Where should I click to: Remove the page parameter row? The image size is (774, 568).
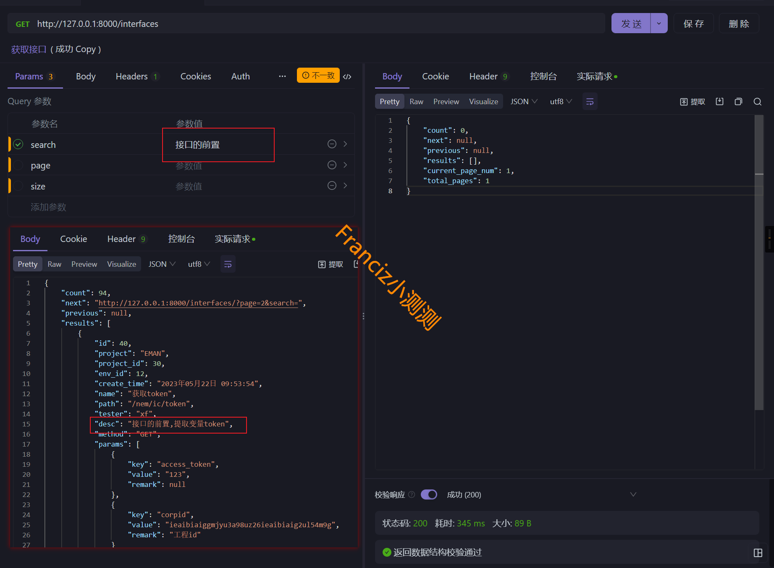pyautogui.click(x=332, y=165)
